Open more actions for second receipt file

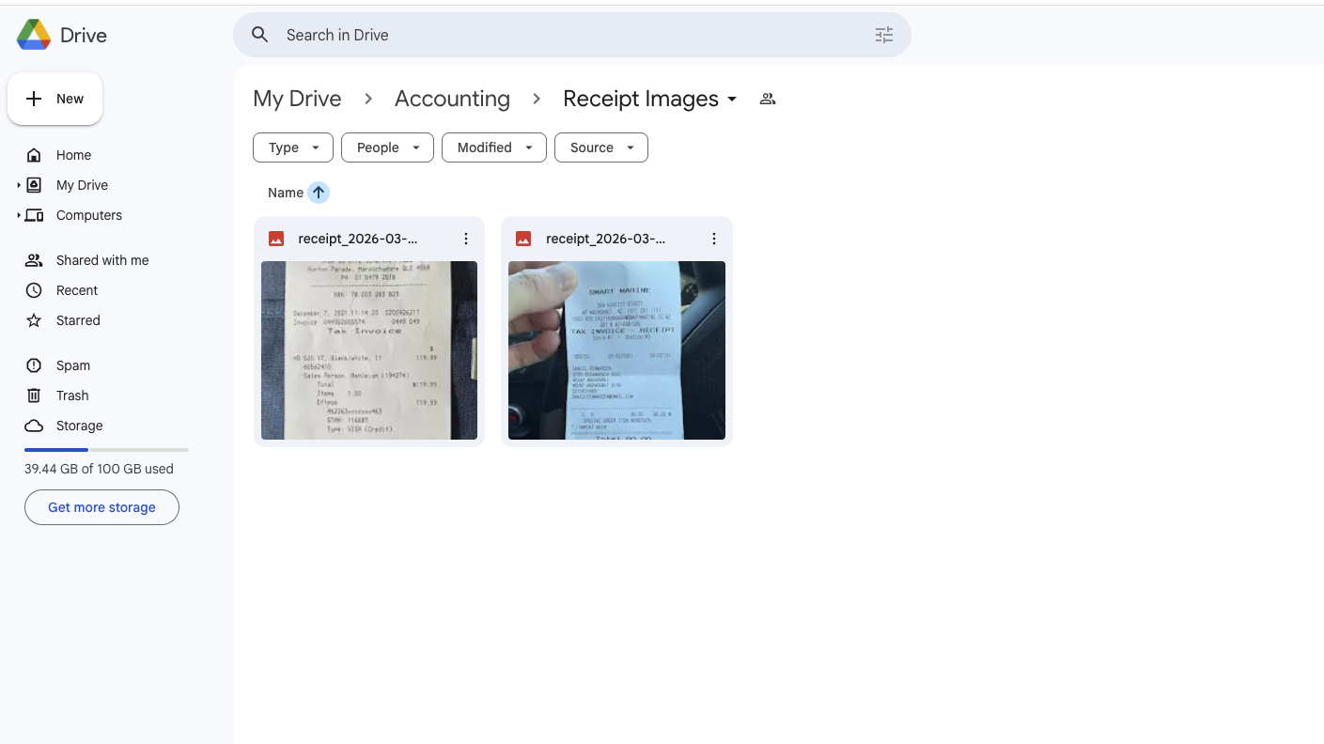713,239
